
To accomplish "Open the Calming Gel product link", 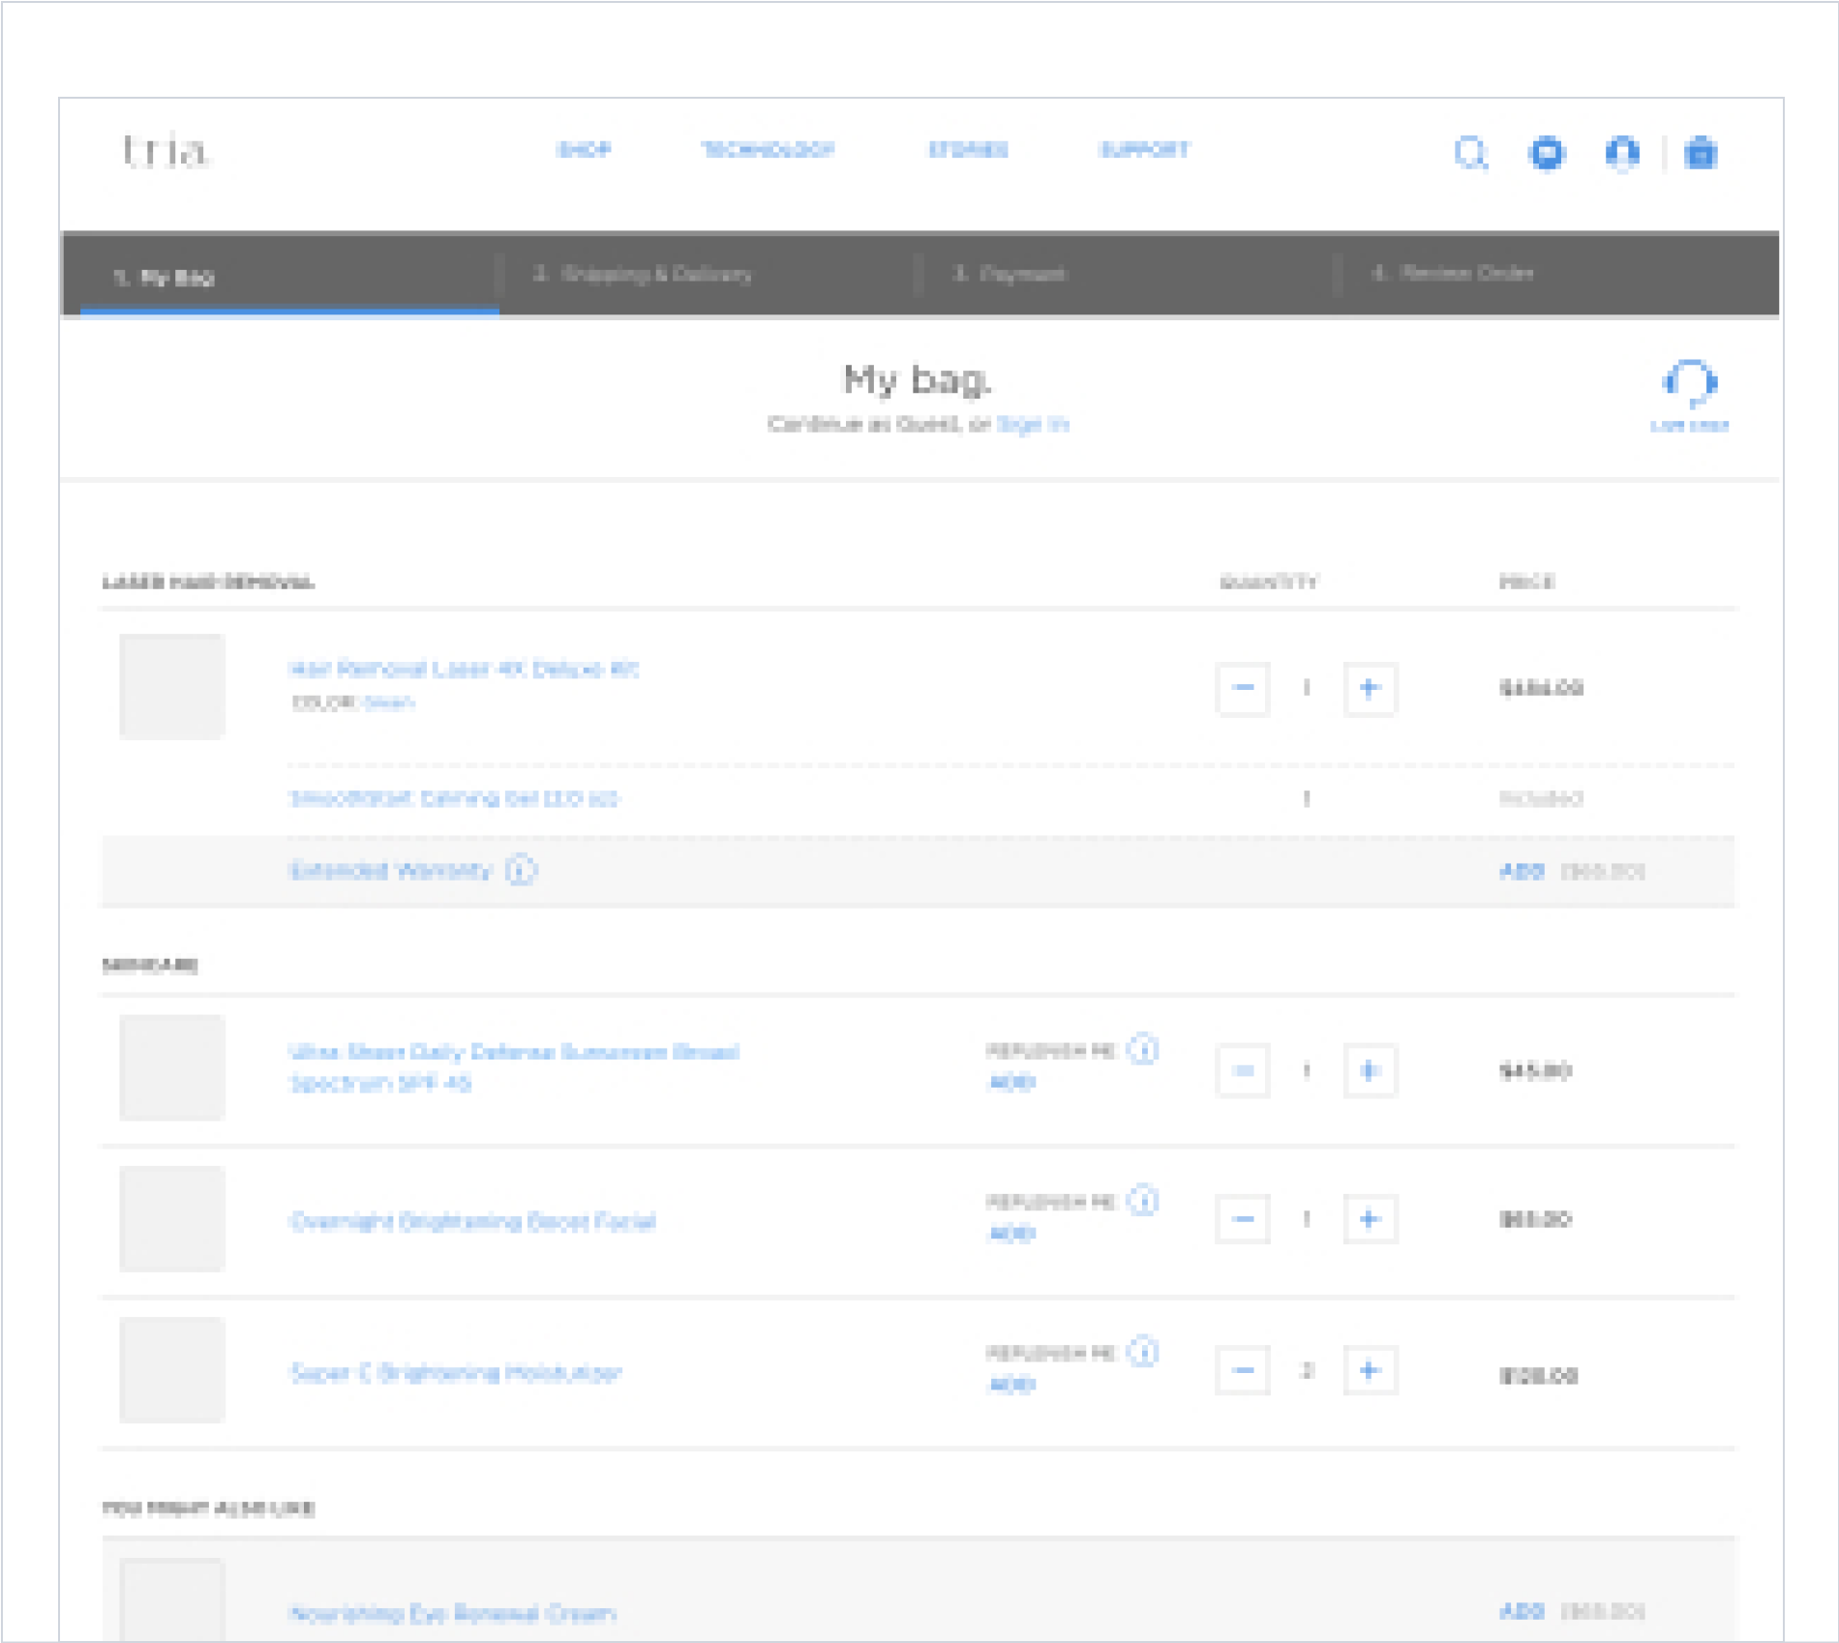I will 455,798.
